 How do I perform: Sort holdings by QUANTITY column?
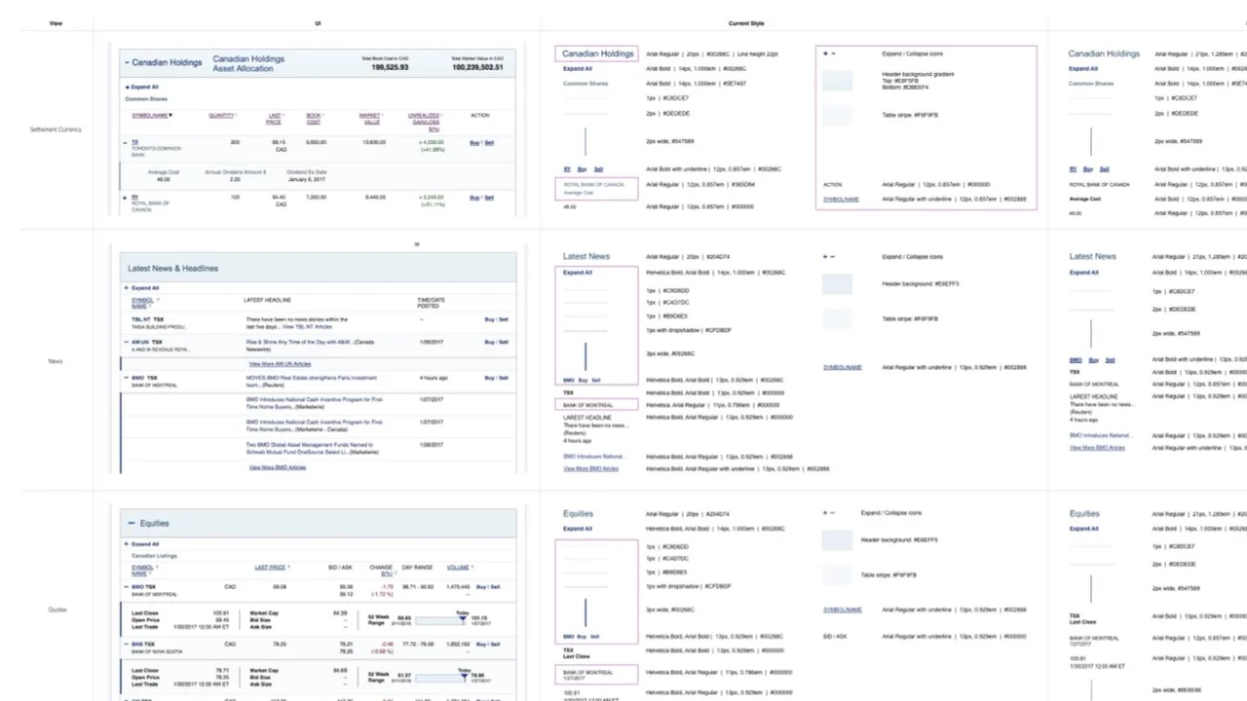click(x=222, y=116)
